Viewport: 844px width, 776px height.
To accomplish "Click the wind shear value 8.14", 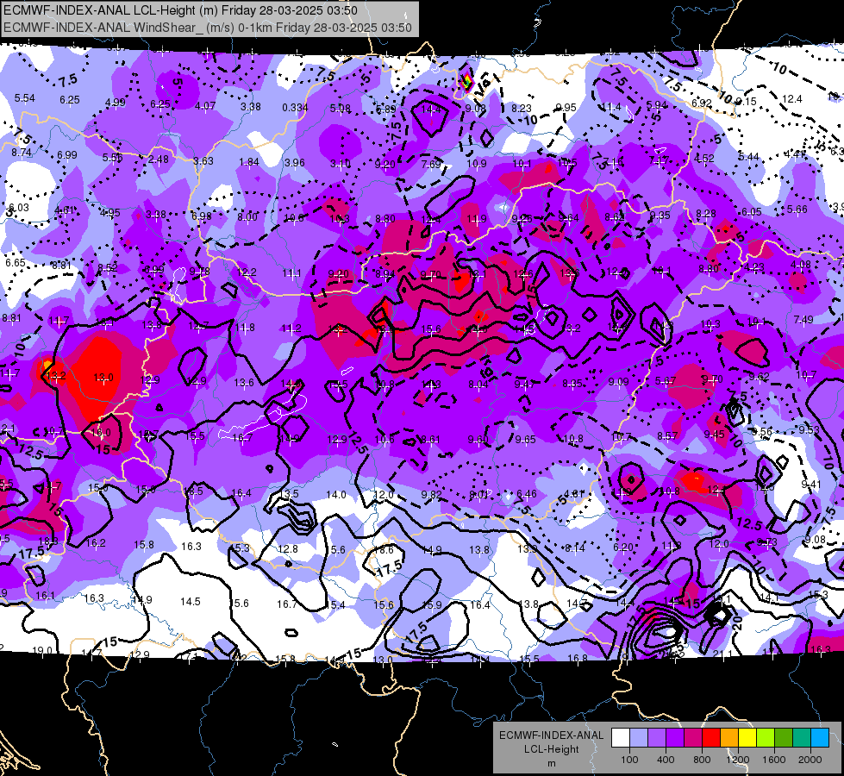I will pyautogui.click(x=574, y=548).
